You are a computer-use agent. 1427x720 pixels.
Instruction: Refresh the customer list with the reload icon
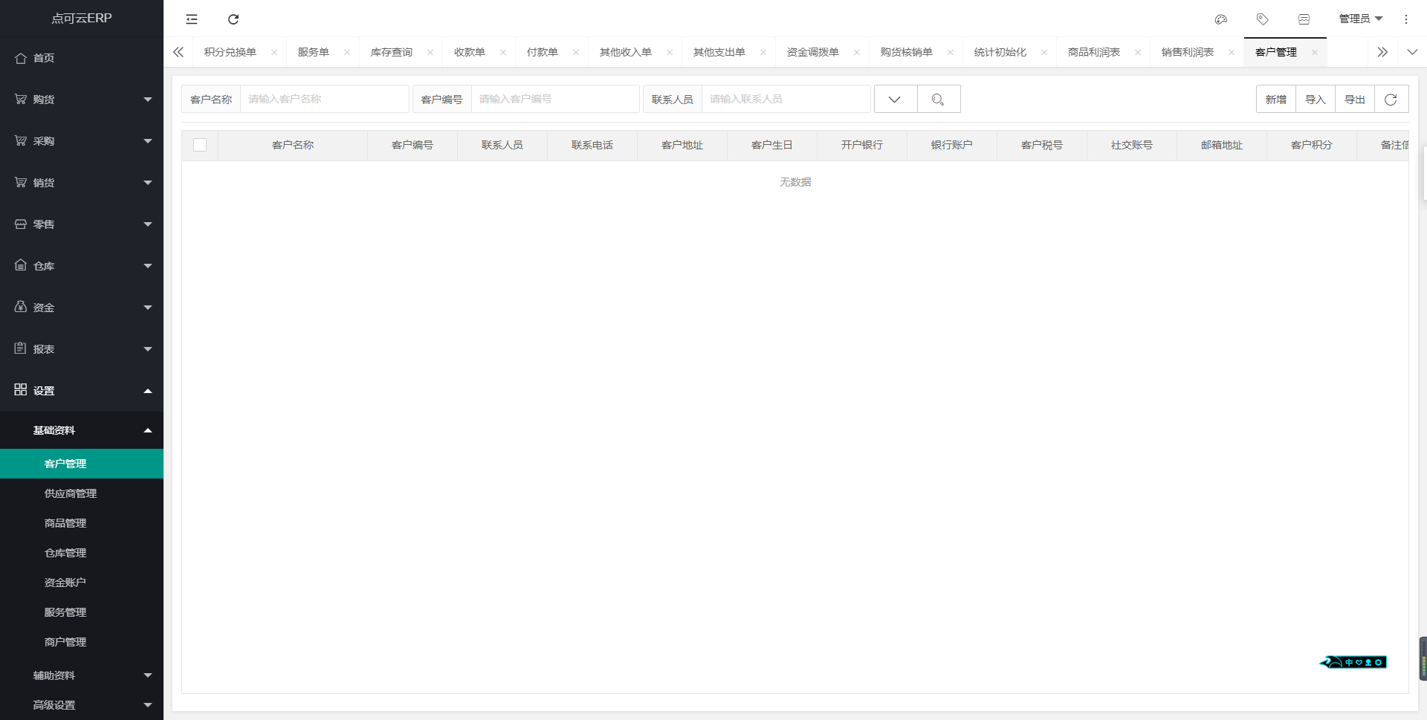point(1391,99)
